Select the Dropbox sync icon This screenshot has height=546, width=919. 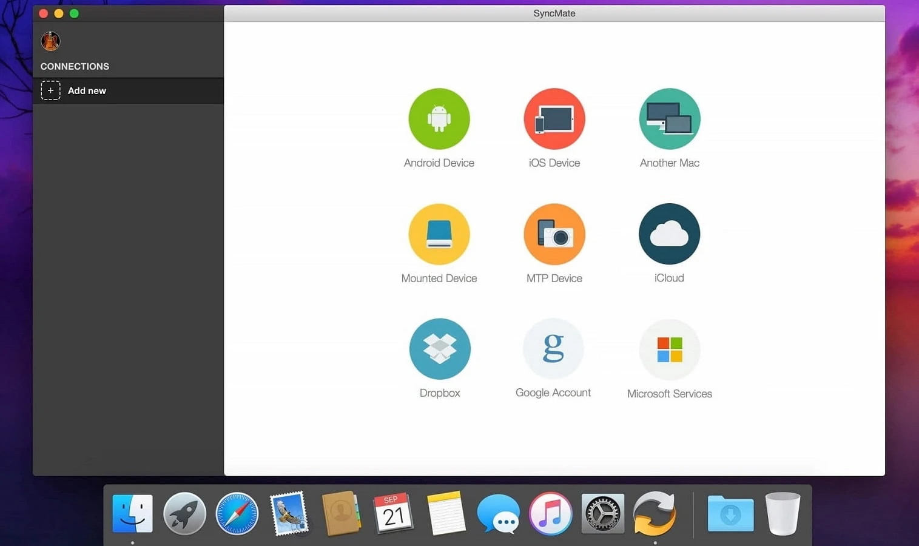point(439,349)
